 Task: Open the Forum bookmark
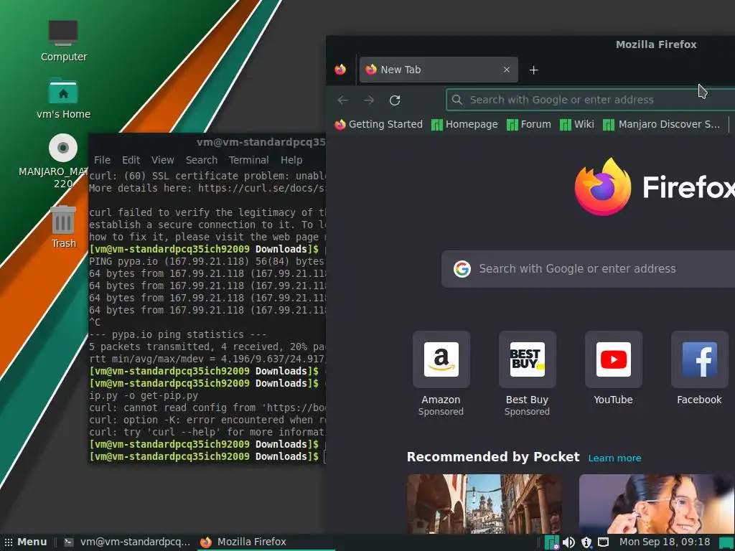point(529,124)
